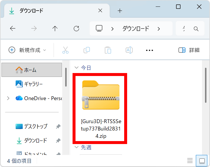This screenshot has height=167, width=210.
Task: Click the Copy icon in toolbar
Action: click(87, 50)
